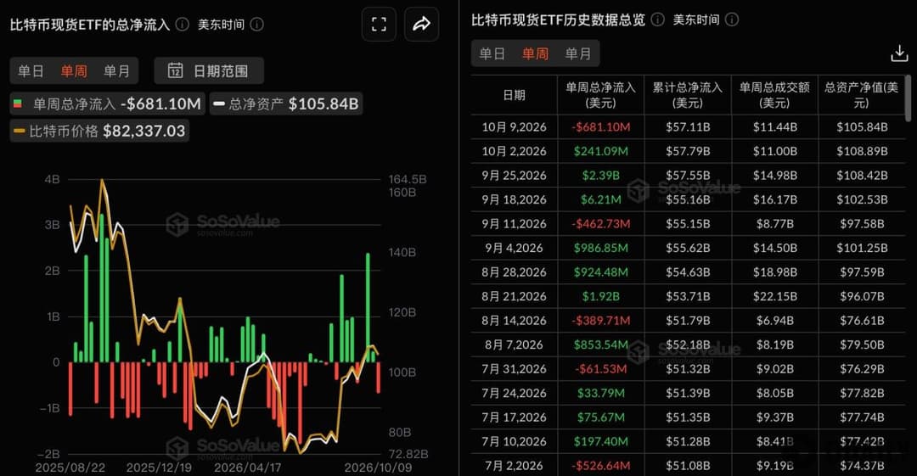Click the $1.92B inflow cell

(x=600, y=296)
